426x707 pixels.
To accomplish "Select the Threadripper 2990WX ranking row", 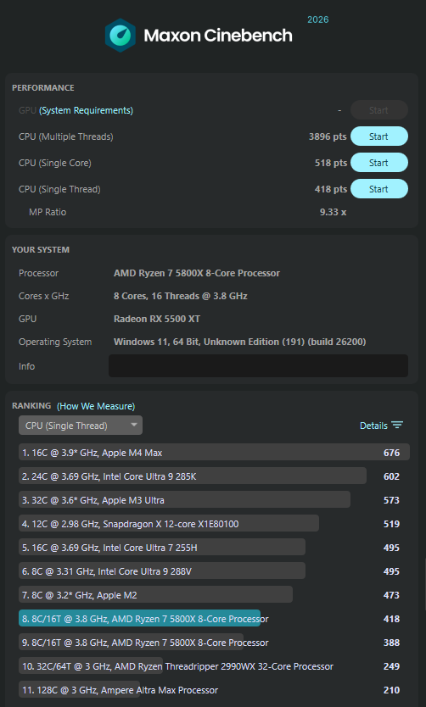I will click(x=214, y=666).
